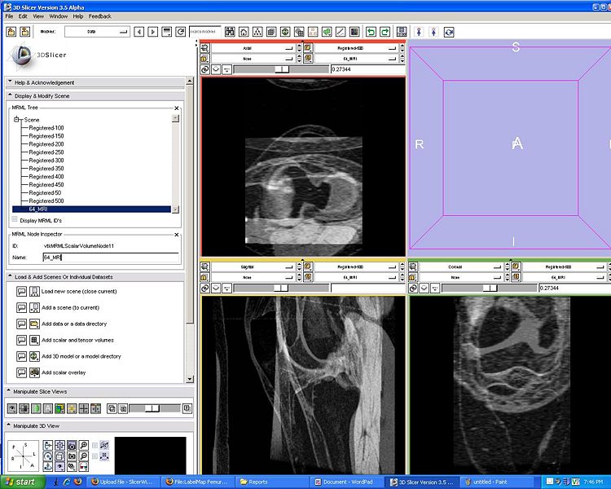The width and height of the screenshot is (611, 489).
Task: Open the View menu
Action: [37, 16]
